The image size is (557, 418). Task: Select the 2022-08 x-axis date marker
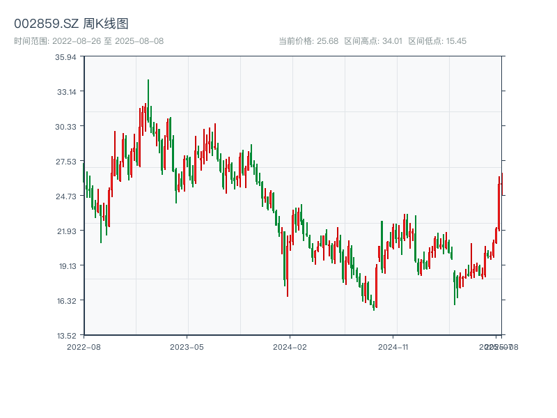click(x=84, y=346)
